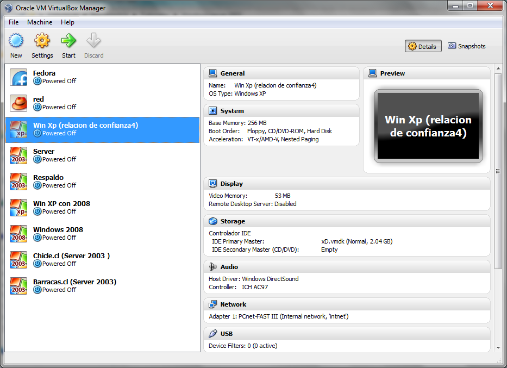This screenshot has height=368, width=507.
Task: Open the General settings heading link
Action: 233,73
